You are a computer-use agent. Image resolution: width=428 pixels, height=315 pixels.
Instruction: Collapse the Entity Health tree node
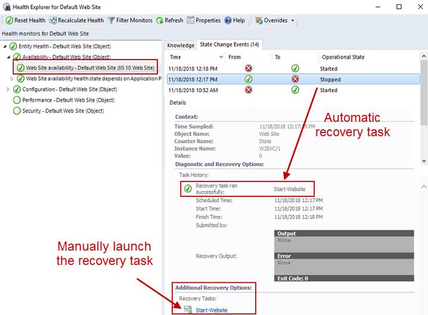pos(5,47)
